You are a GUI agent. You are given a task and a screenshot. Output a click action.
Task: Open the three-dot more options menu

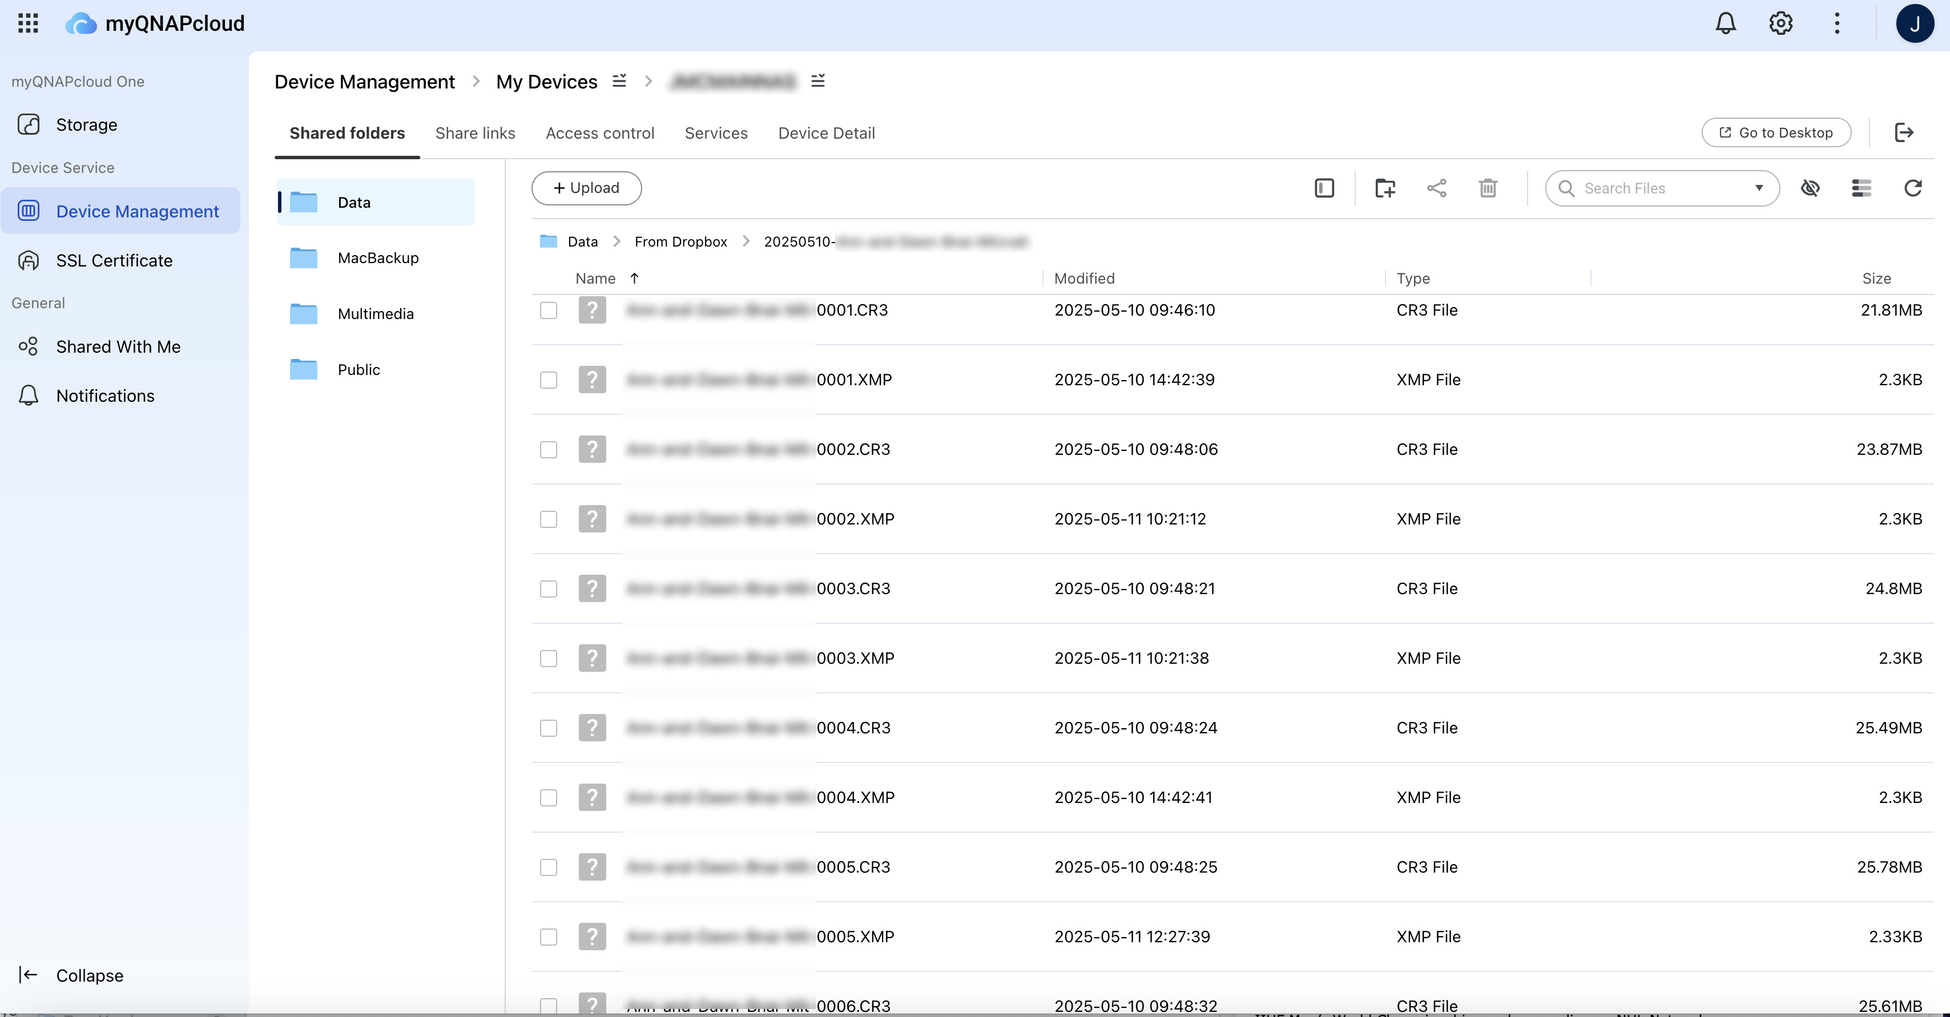click(1836, 23)
